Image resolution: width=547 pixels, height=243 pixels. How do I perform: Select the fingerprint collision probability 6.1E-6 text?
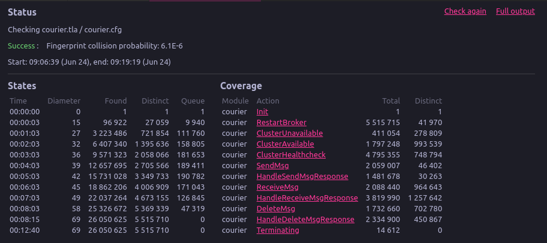click(115, 46)
